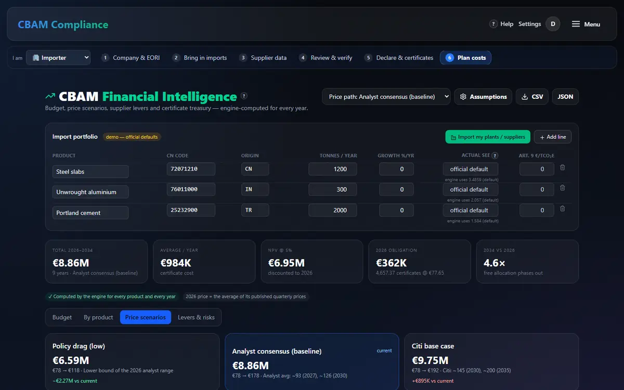Edit the Portland cement product name

coord(90,213)
